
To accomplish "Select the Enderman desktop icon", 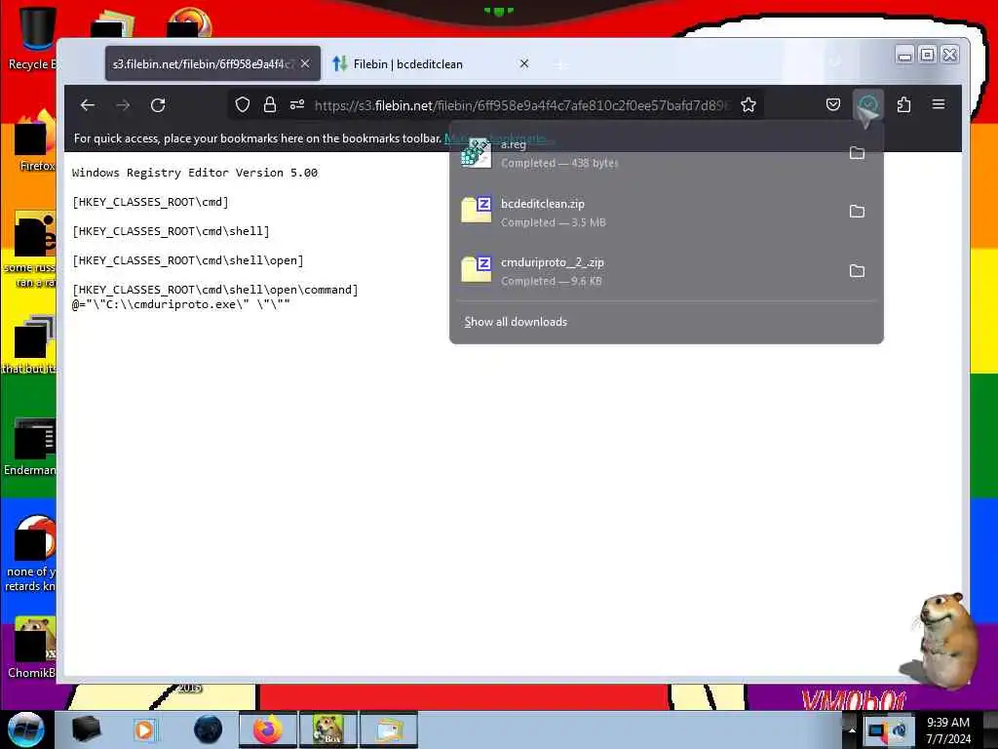I will pos(32,447).
